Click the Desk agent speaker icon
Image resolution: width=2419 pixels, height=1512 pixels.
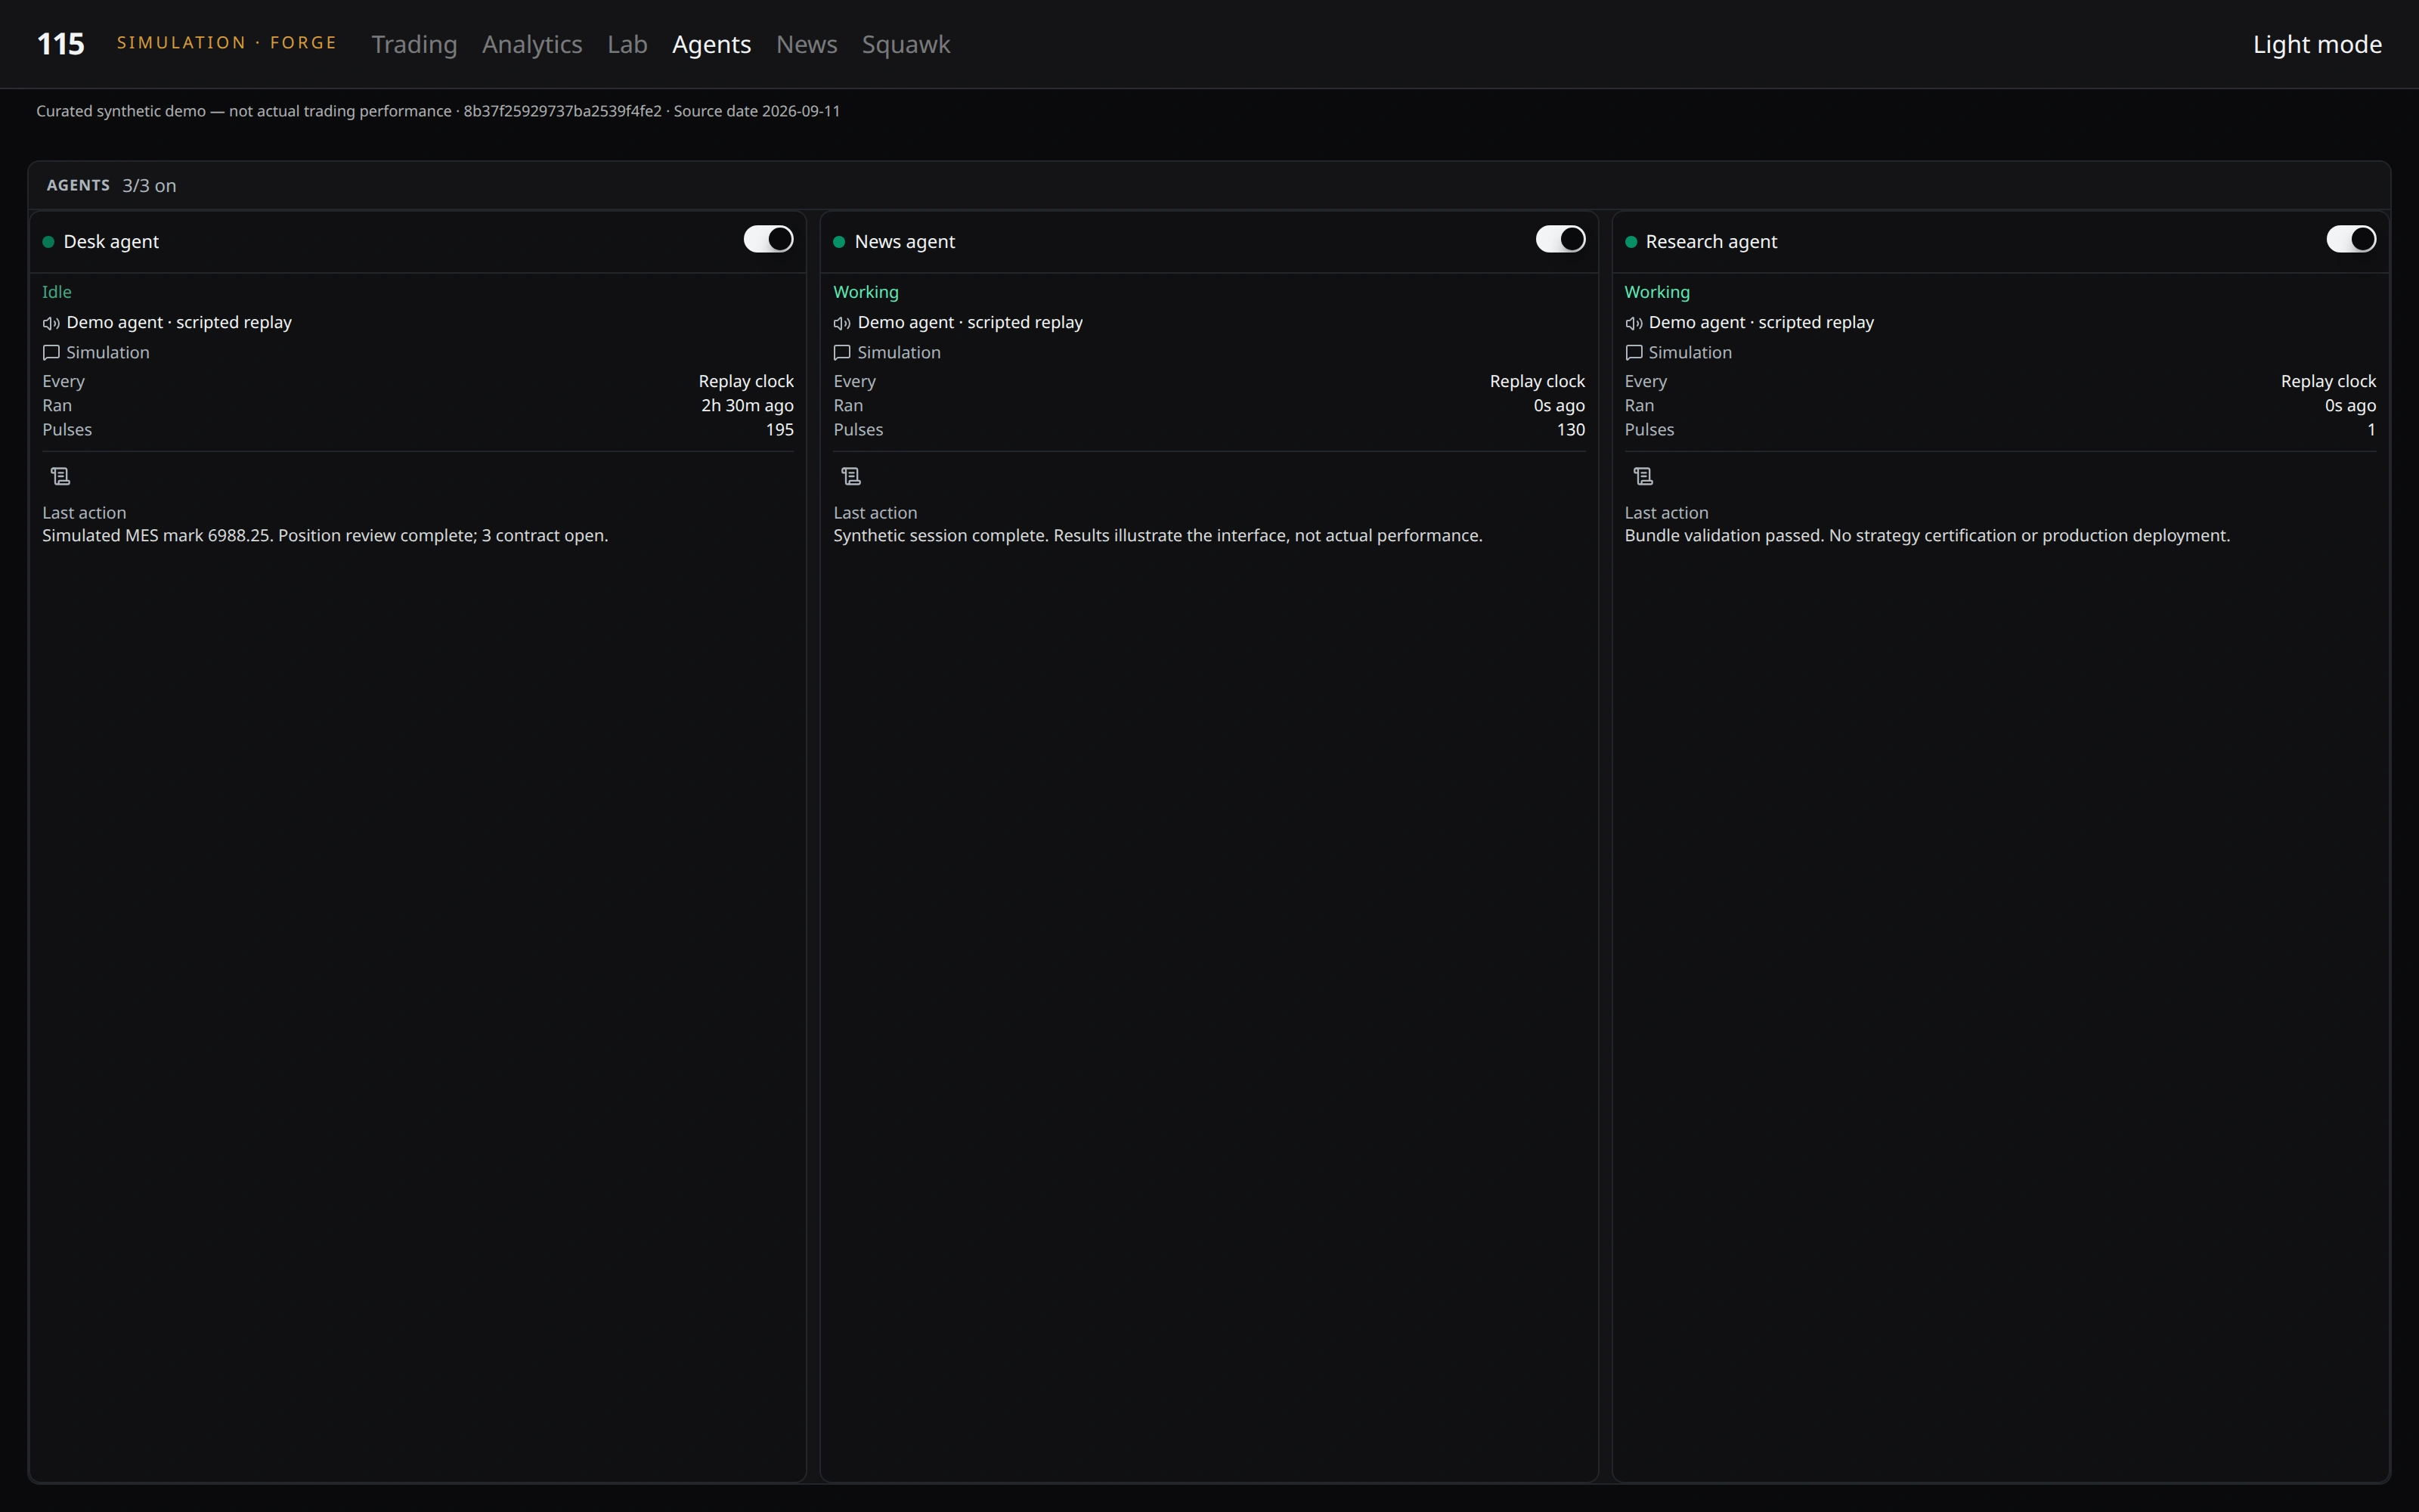pos(51,323)
